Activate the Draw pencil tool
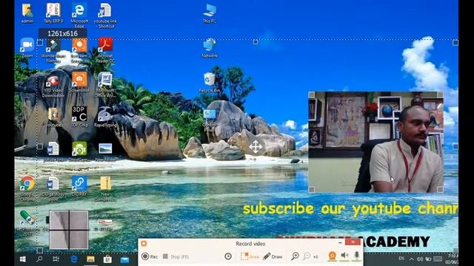474x266 pixels. (273, 256)
